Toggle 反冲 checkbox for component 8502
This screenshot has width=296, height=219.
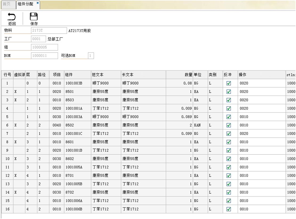click(229, 125)
